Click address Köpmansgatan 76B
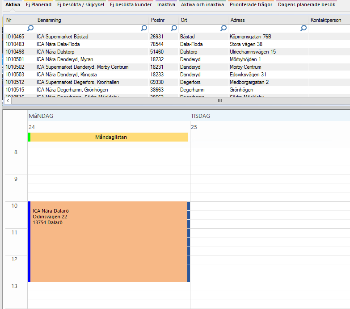Viewport: 350px width, 309px height. (250, 37)
